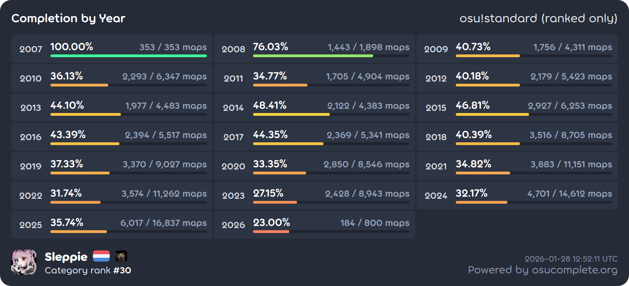The width and height of the screenshot is (629, 286).
Task: Click the 2026 red progress bar
Action: point(271,232)
